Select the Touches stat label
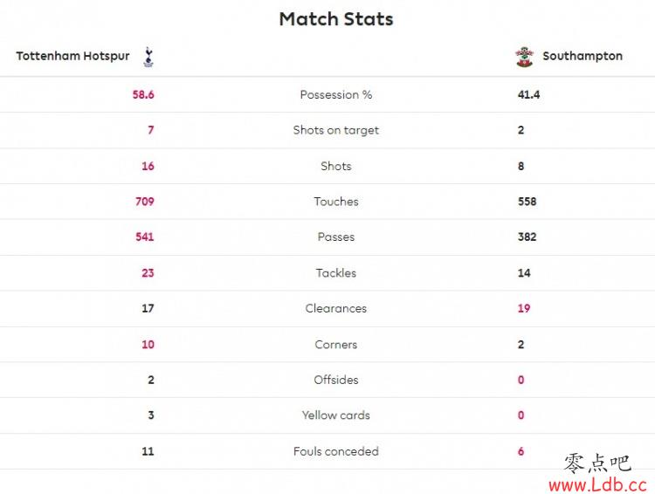Screen dimensions: 655x494 click(336, 202)
